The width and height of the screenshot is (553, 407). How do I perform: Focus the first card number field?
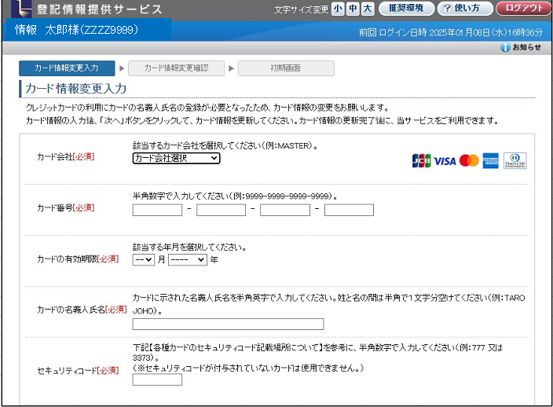pyautogui.click(x=157, y=210)
